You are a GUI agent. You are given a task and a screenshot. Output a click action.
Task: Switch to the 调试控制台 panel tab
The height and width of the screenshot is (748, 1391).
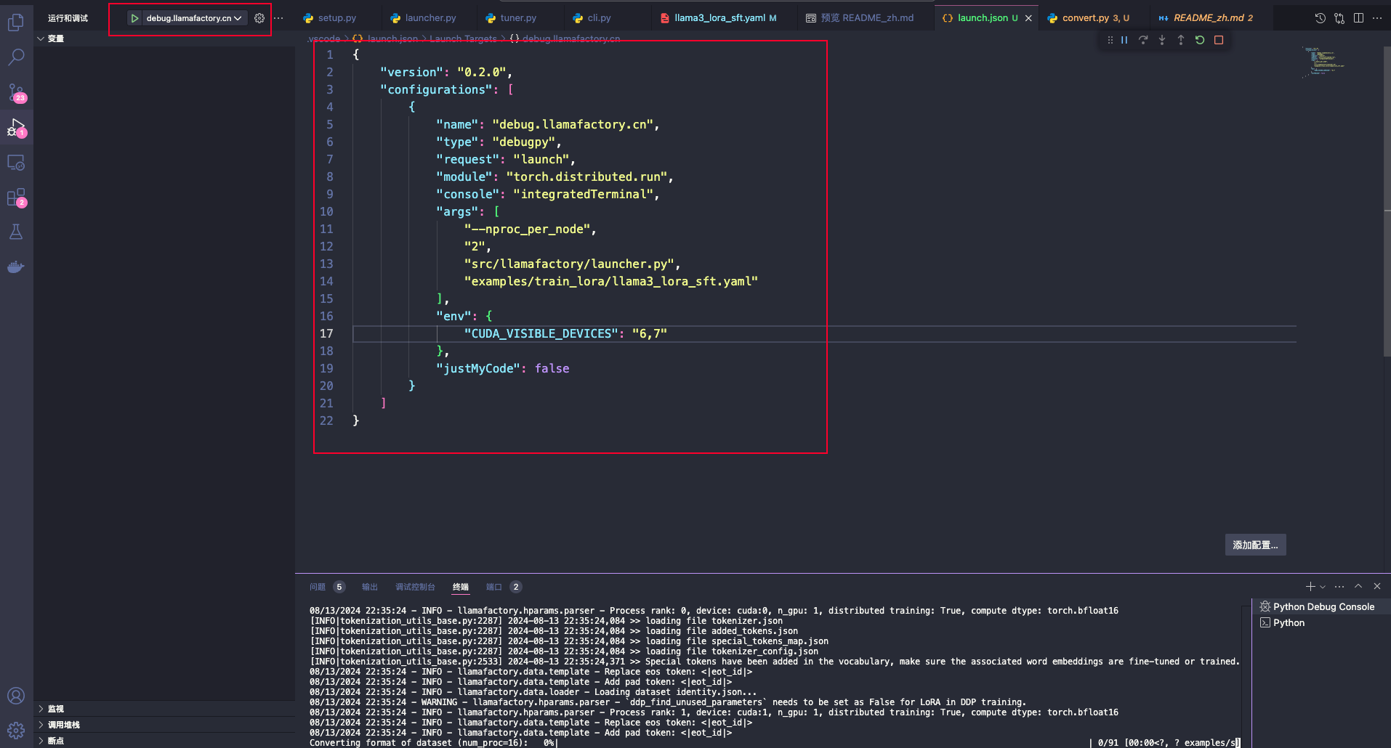pyautogui.click(x=415, y=587)
